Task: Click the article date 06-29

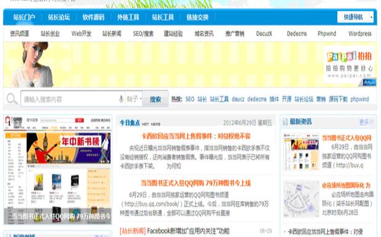Action: 266,231
